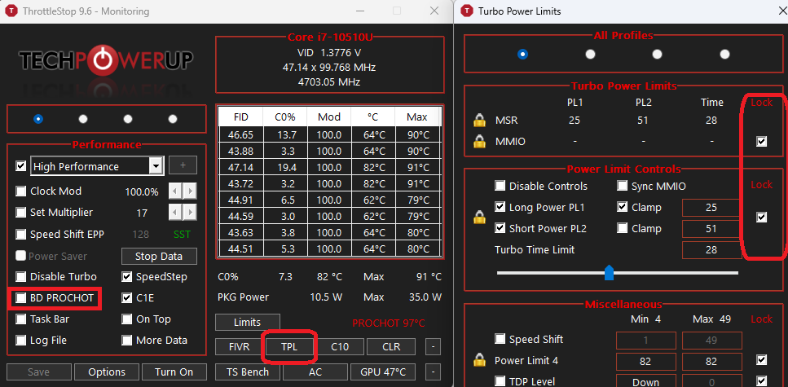
Task: Open the High Performance power plan dropdown
Action: (156, 166)
